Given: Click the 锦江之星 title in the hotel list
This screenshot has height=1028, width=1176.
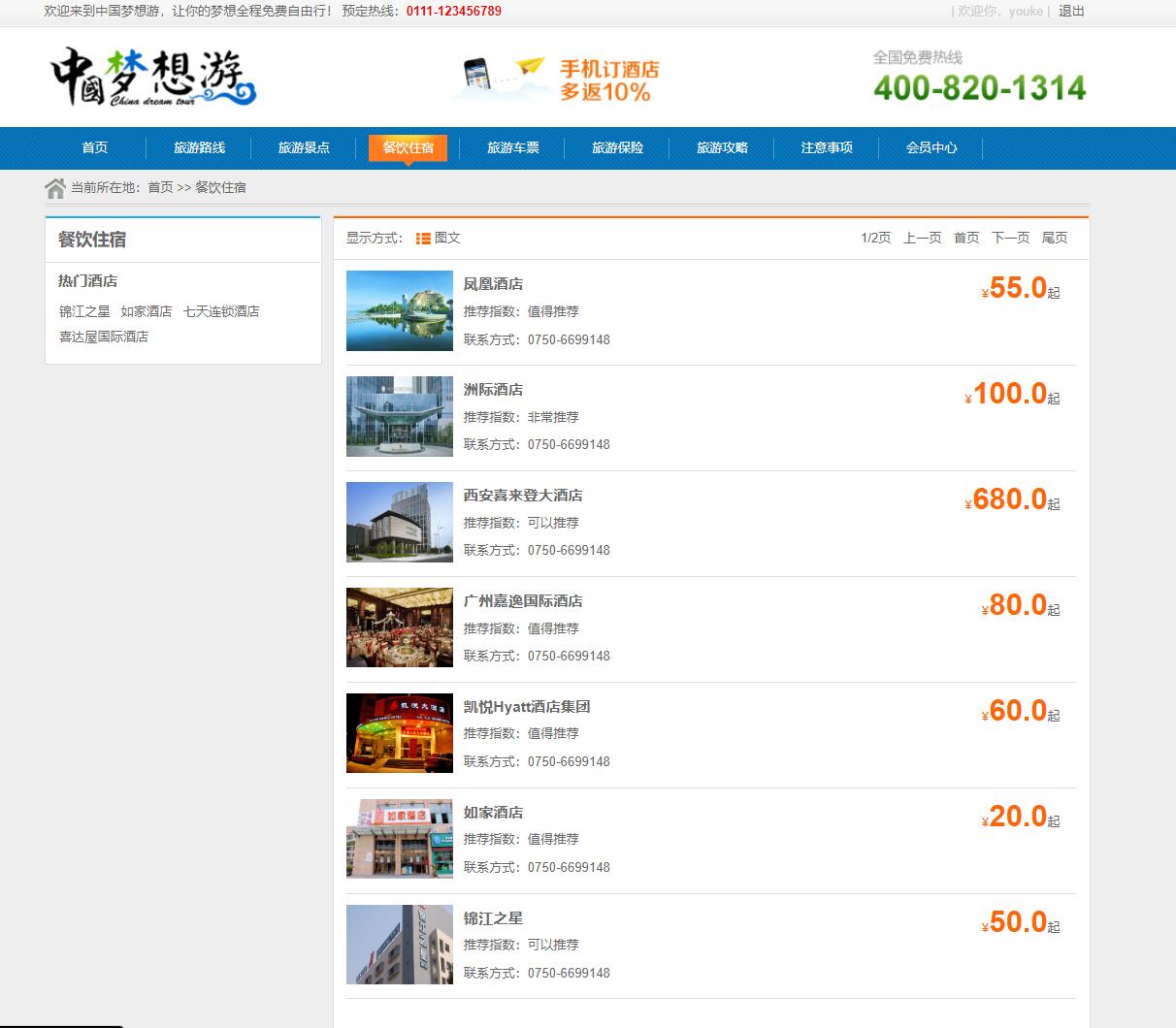Looking at the screenshot, I should 493,918.
